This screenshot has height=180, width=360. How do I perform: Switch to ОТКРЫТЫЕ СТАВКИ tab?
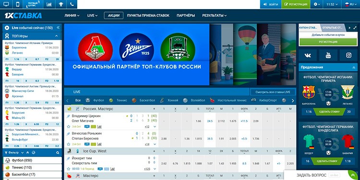coord(333,27)
